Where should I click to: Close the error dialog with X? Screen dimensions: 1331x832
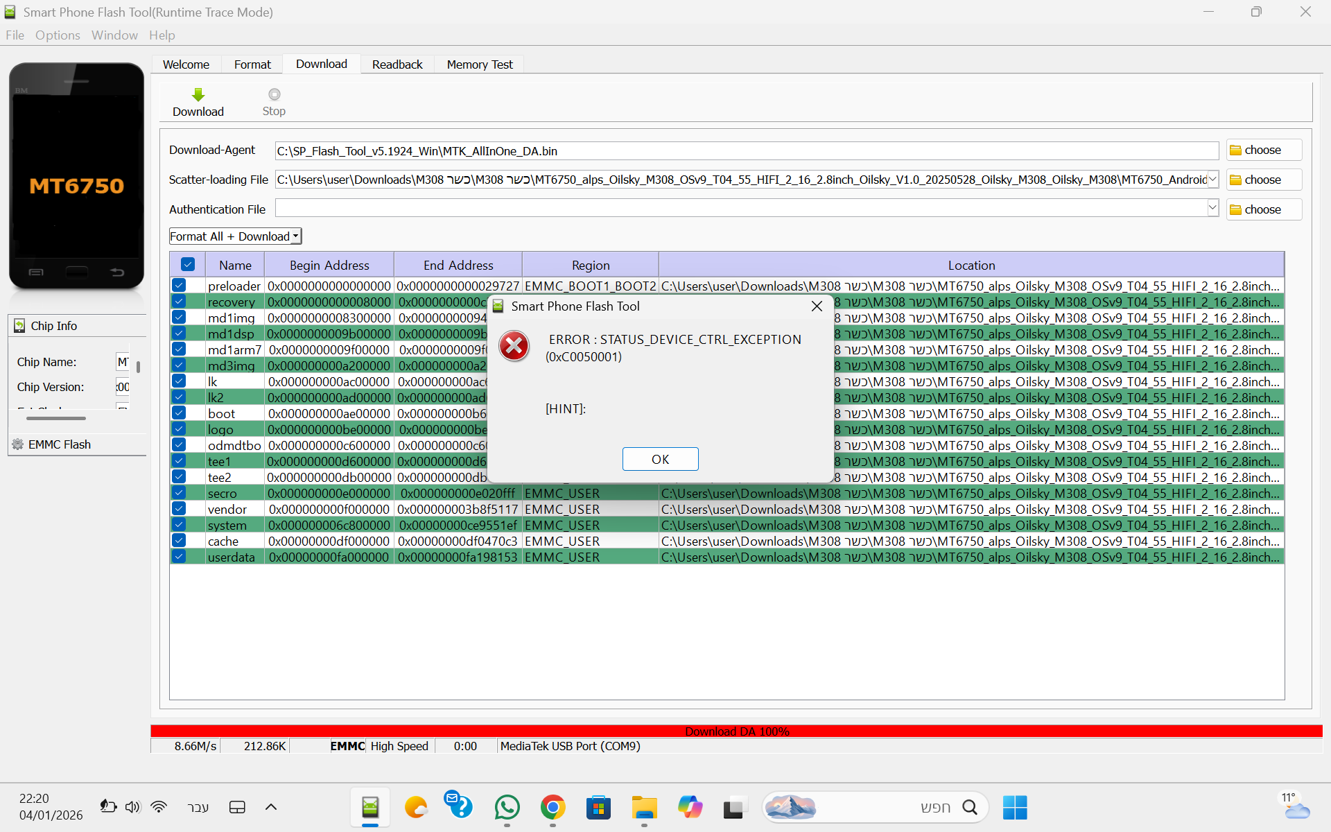tap(817, 306)
